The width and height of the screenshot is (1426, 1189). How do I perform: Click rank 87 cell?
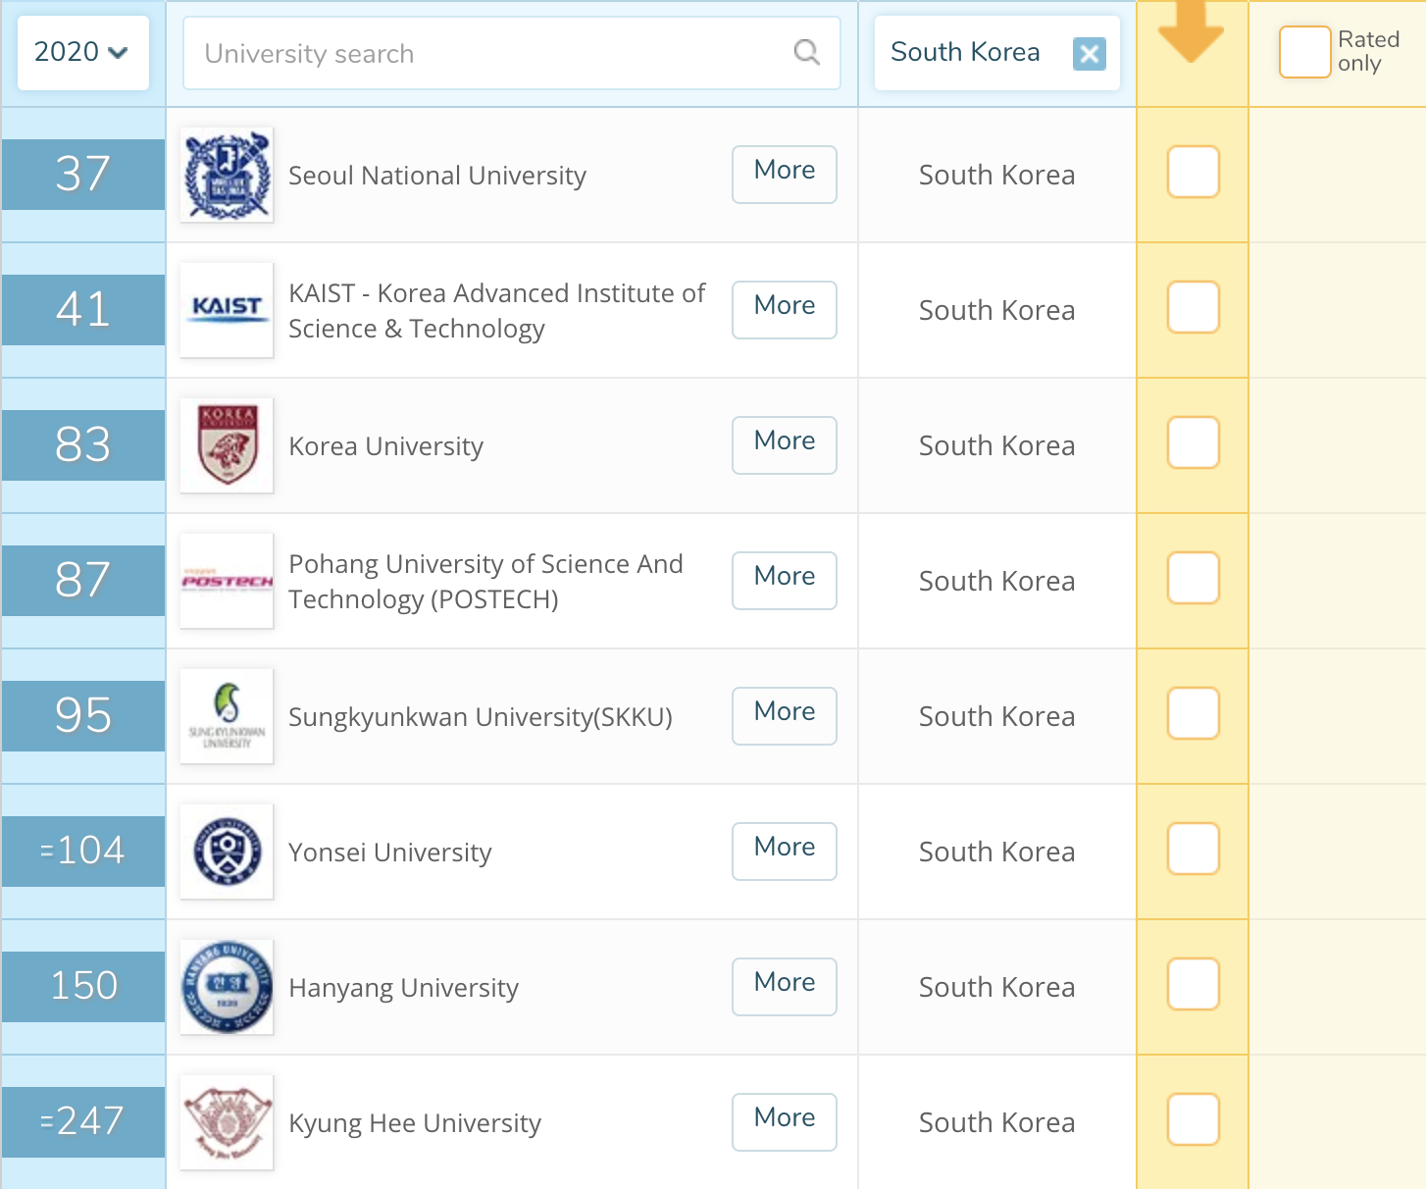click(83, 581)
